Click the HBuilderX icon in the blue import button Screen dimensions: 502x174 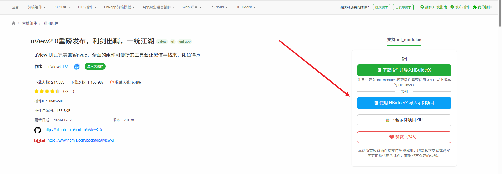(x=376, y=103)
